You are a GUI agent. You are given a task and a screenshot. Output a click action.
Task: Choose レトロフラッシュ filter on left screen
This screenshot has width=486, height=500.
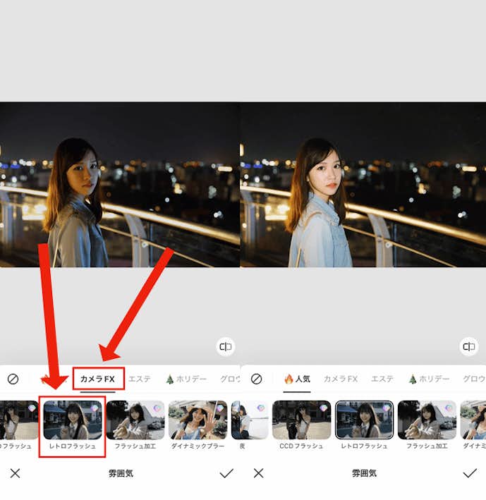[73, 420]
